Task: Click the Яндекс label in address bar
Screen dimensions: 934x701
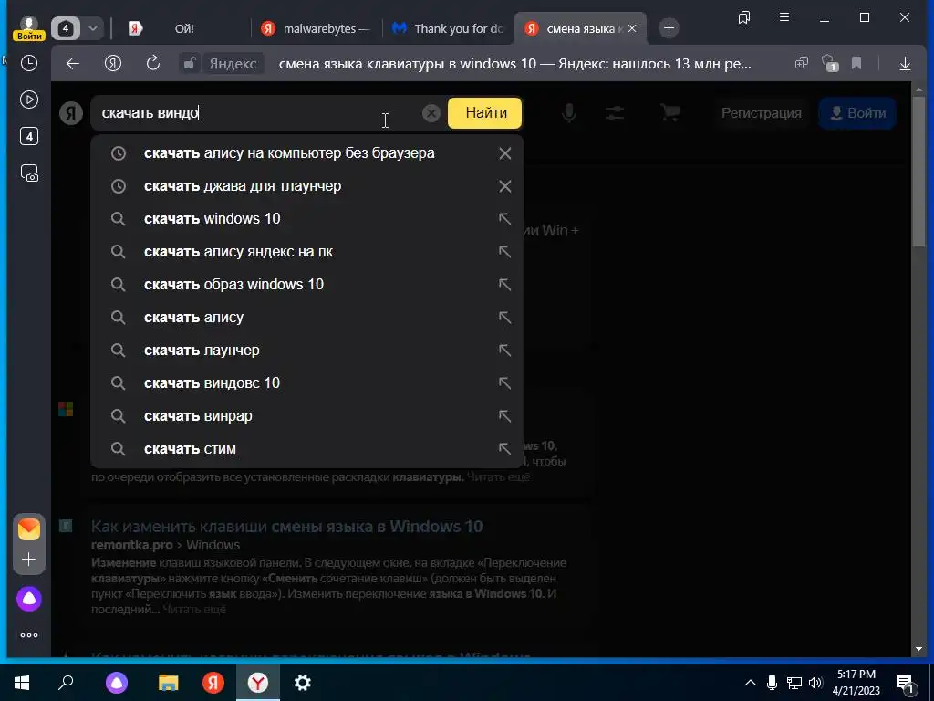Action: coord(233,63)
